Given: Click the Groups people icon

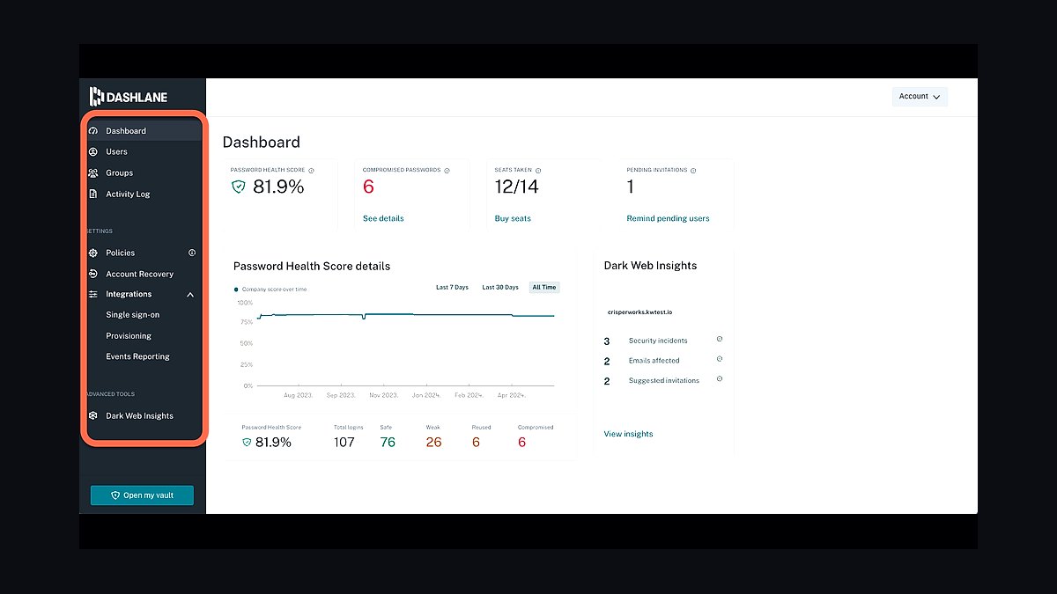Looking at the screenshot, I should tap(93, 172).
